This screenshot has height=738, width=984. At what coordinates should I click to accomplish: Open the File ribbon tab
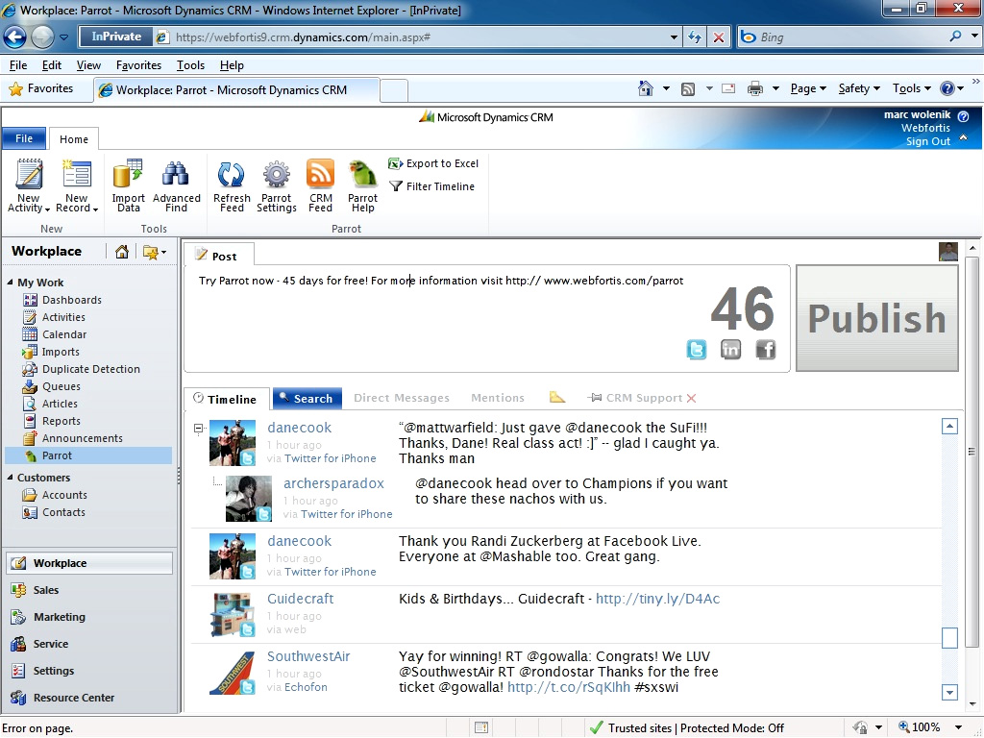pos(24,138)
